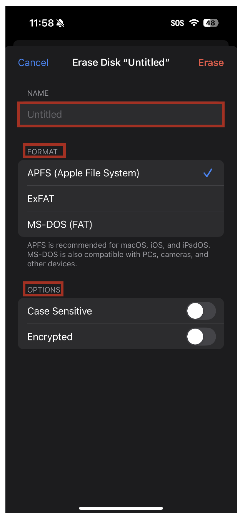
Task: Enable the Encrypted switch
Action: pos(201,337)
